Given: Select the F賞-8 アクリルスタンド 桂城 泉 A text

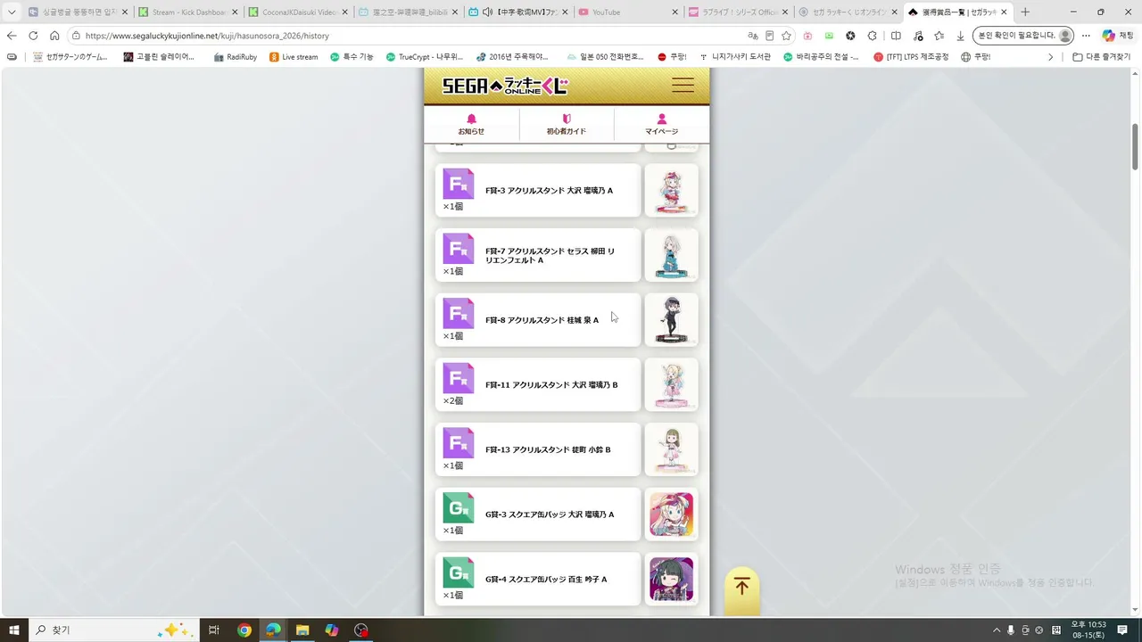Looking at the screenshot, I should (542, 320).
